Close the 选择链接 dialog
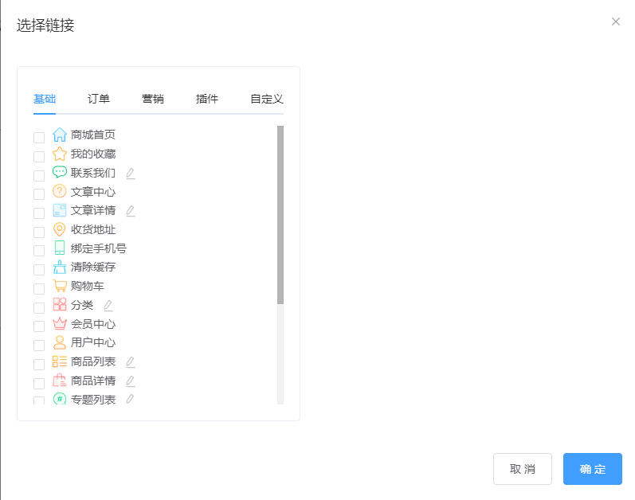Screen dimensions: 635x500 (x=616, y=21)
